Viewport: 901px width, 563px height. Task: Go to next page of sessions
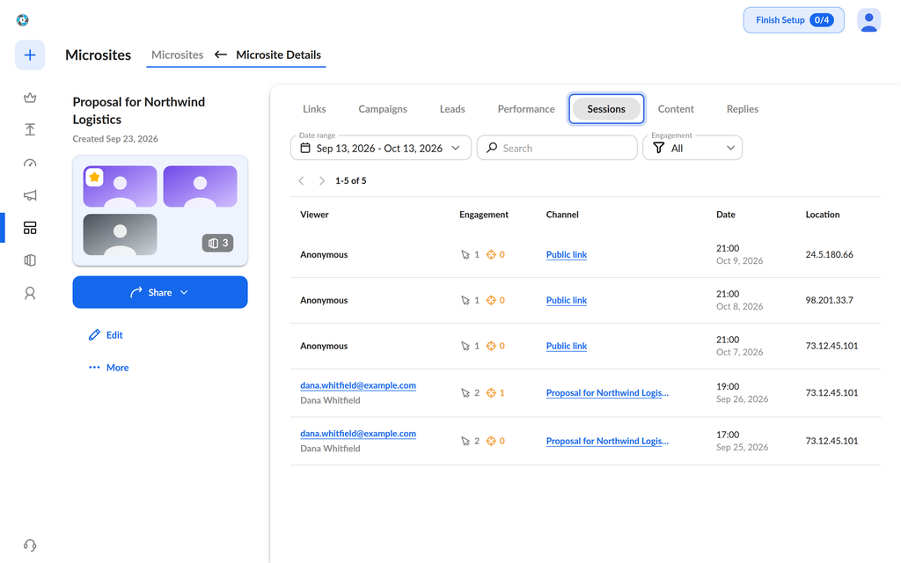(x=322, y=180)
